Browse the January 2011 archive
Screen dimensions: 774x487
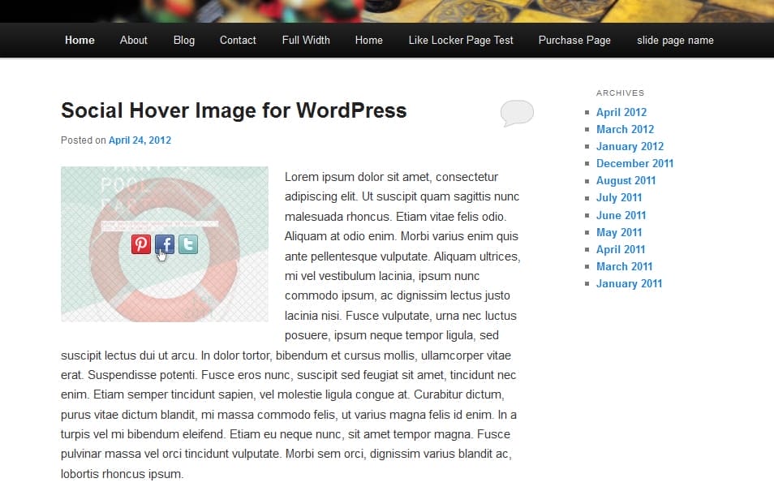click(629, 283)
